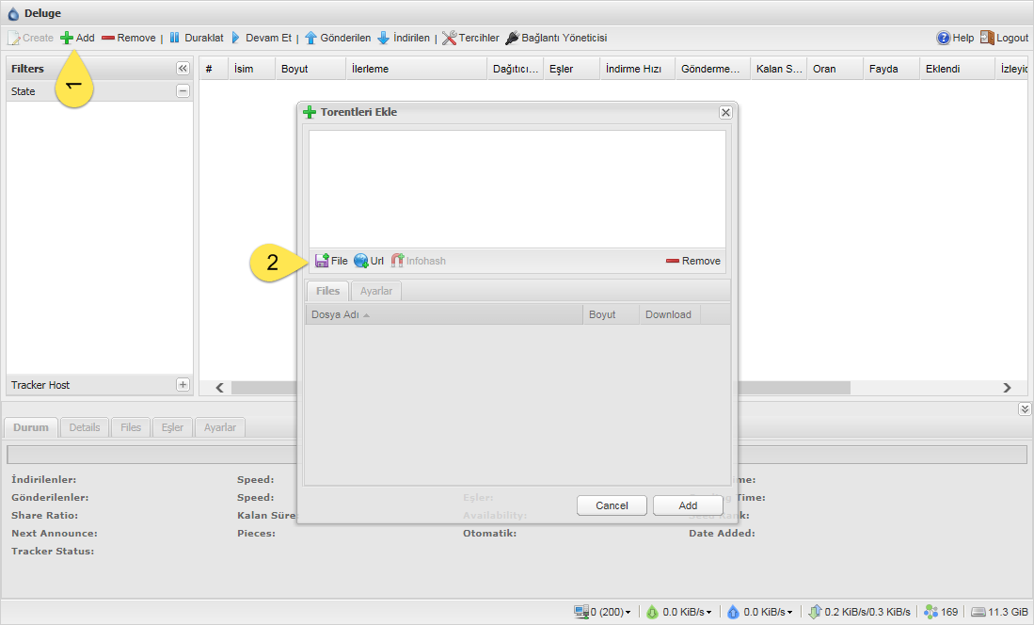Resume torrents with Devam Et button
The width and height of the screenshot is (1034, 625).
click(262, 39)
